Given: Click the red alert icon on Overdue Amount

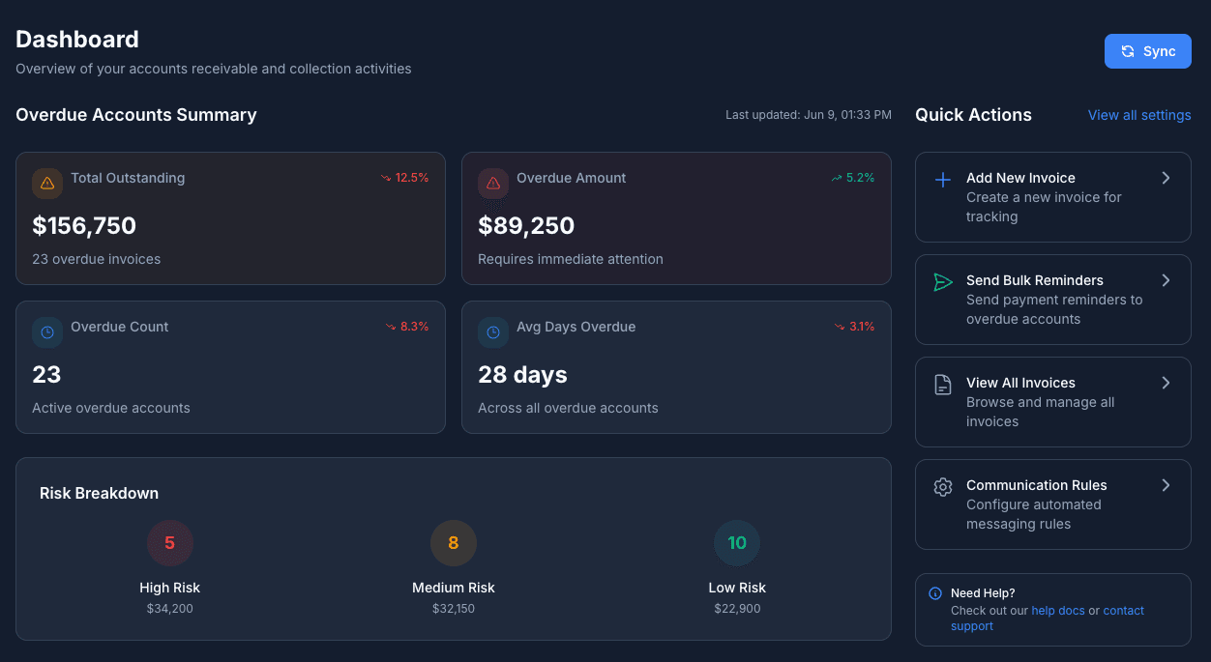Looking at the screenshot, I should [493, 183].
